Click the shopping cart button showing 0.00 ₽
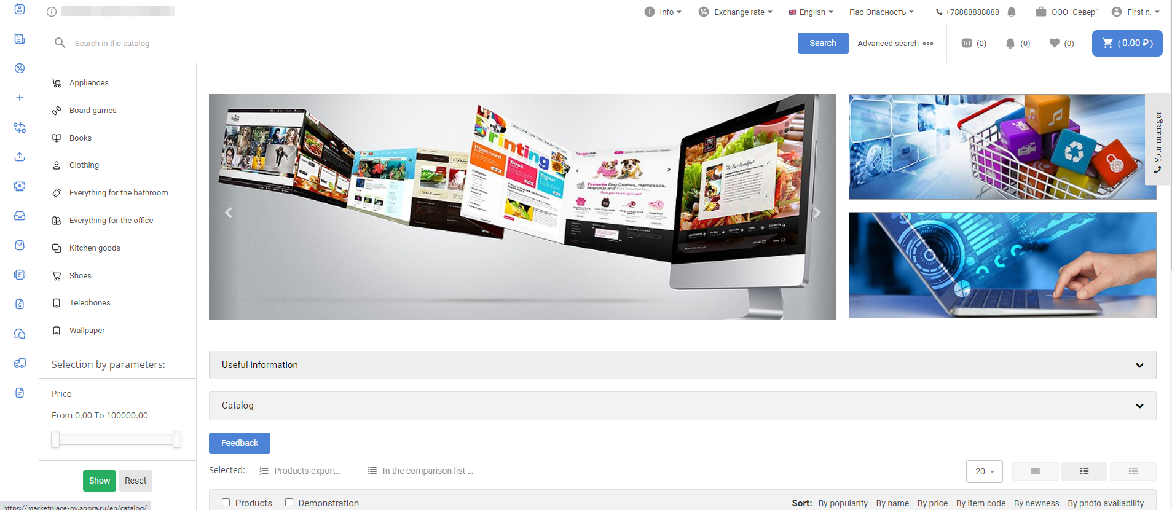Screen dimensions: 1172x510 point(1127,43)
